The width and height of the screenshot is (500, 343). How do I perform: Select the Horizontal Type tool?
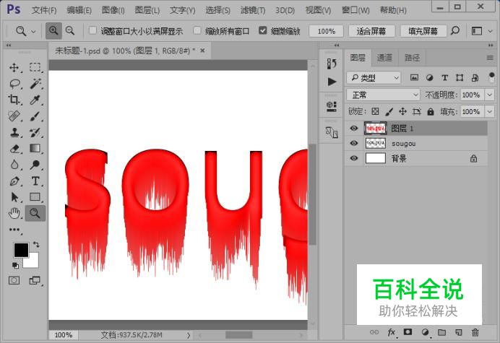(x=35, y=181)
